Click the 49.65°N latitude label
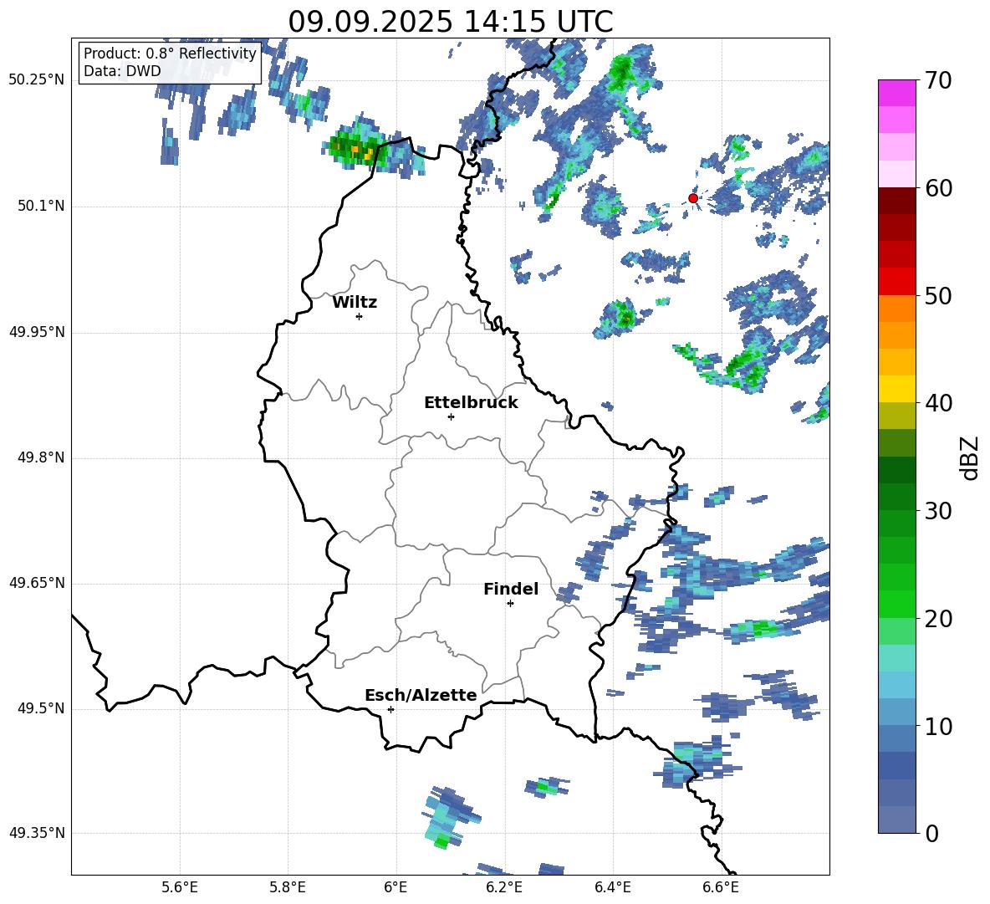Viewport: 990px width, 904px height. click(37, 582)
